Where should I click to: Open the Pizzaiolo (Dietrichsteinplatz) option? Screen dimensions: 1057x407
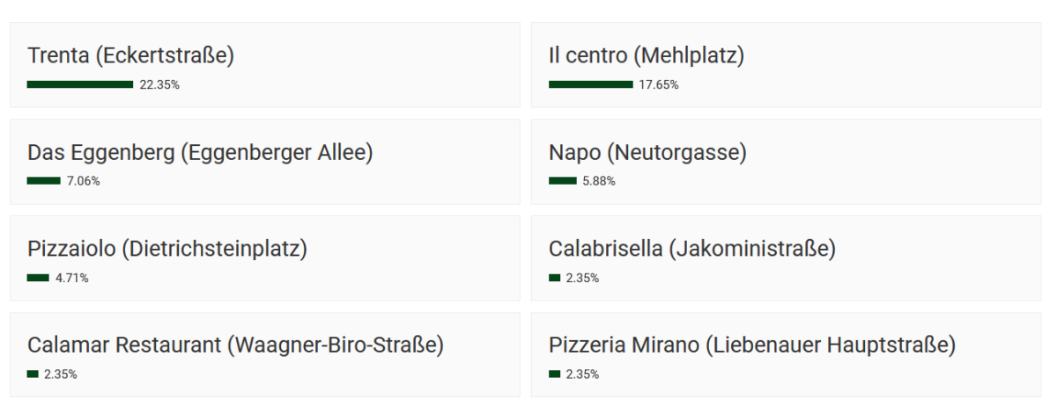pos(167,250)
